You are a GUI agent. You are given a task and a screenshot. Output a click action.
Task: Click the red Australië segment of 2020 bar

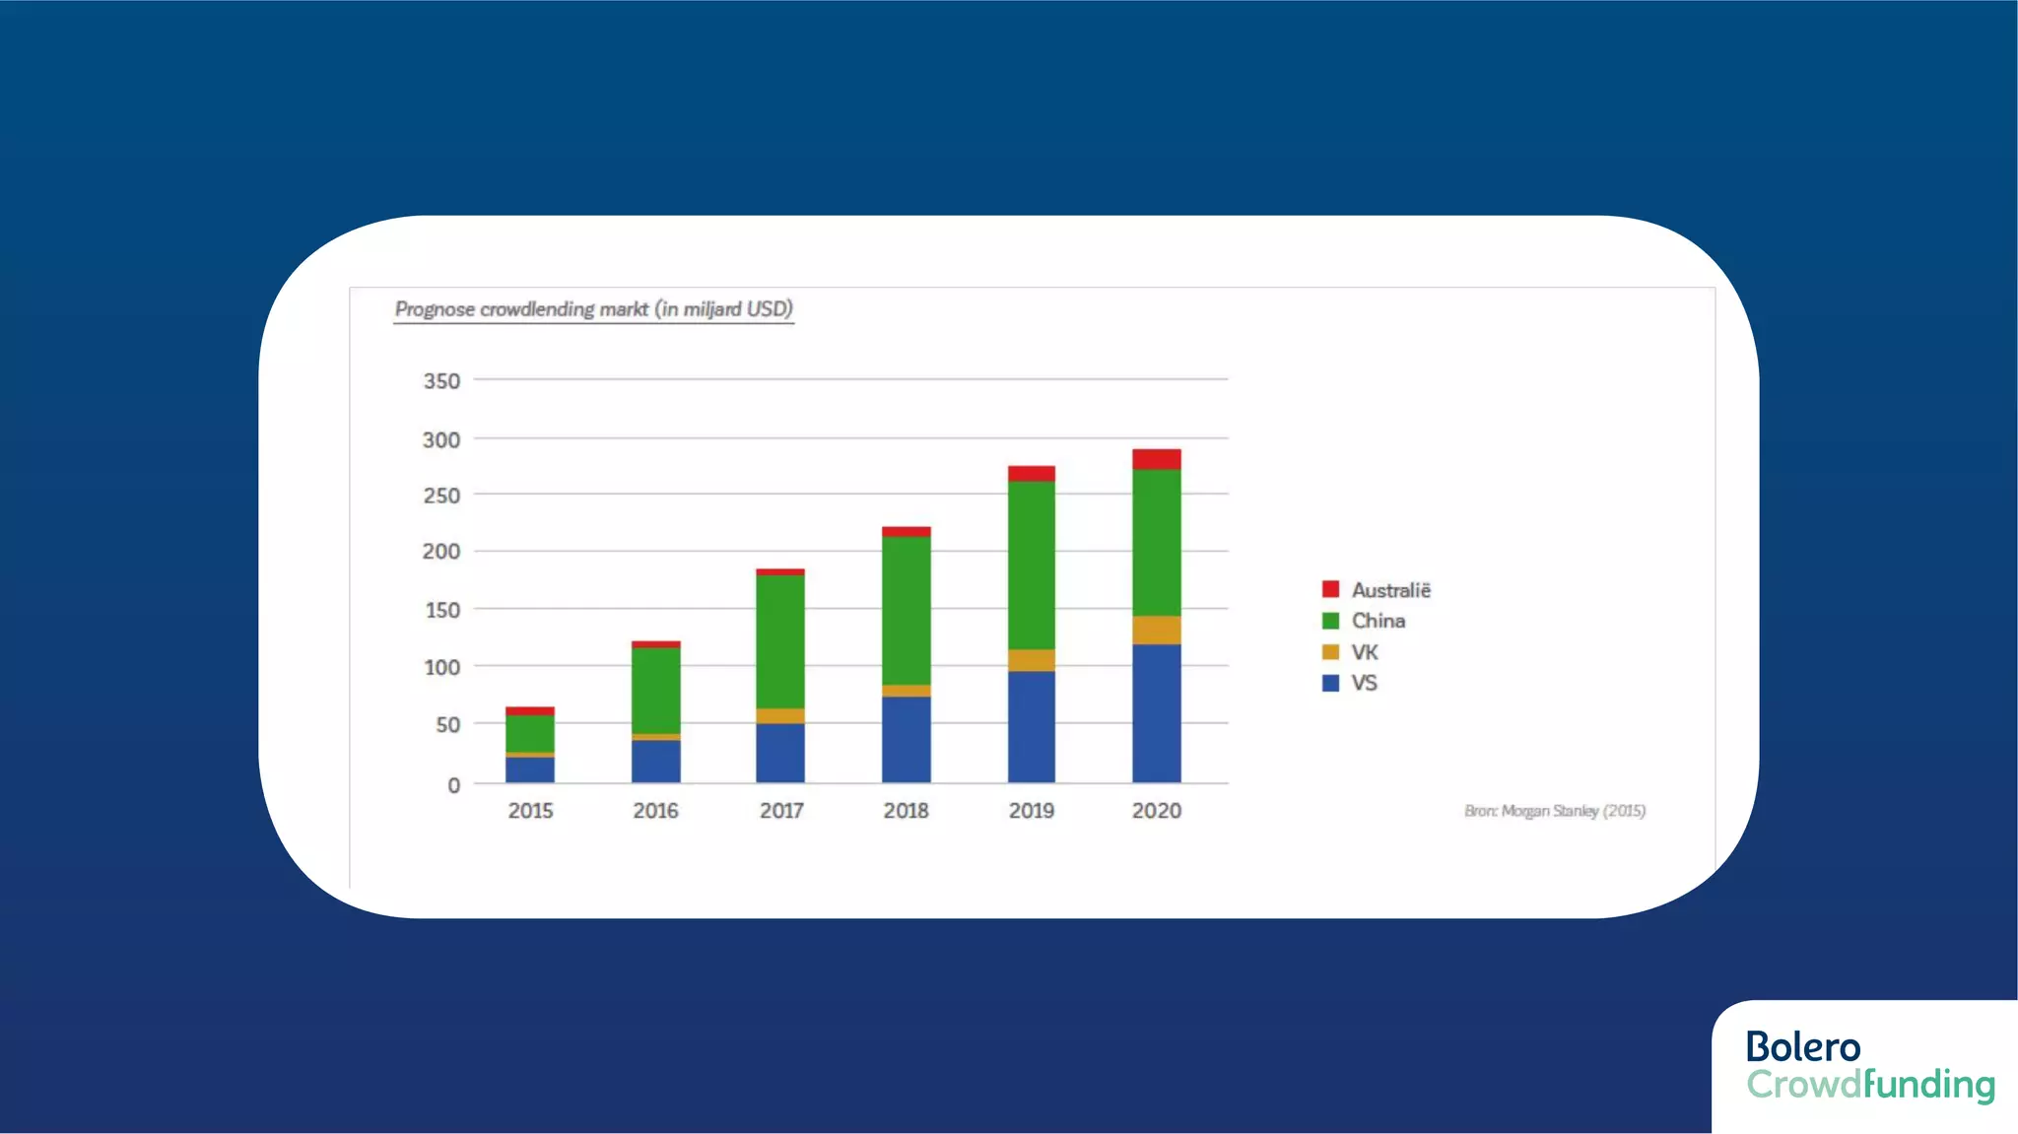click(1156, 459)
